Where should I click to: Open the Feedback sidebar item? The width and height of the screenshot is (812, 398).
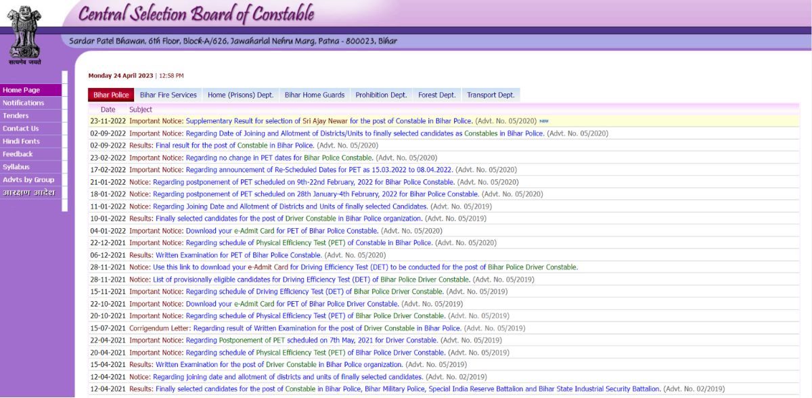30,154
